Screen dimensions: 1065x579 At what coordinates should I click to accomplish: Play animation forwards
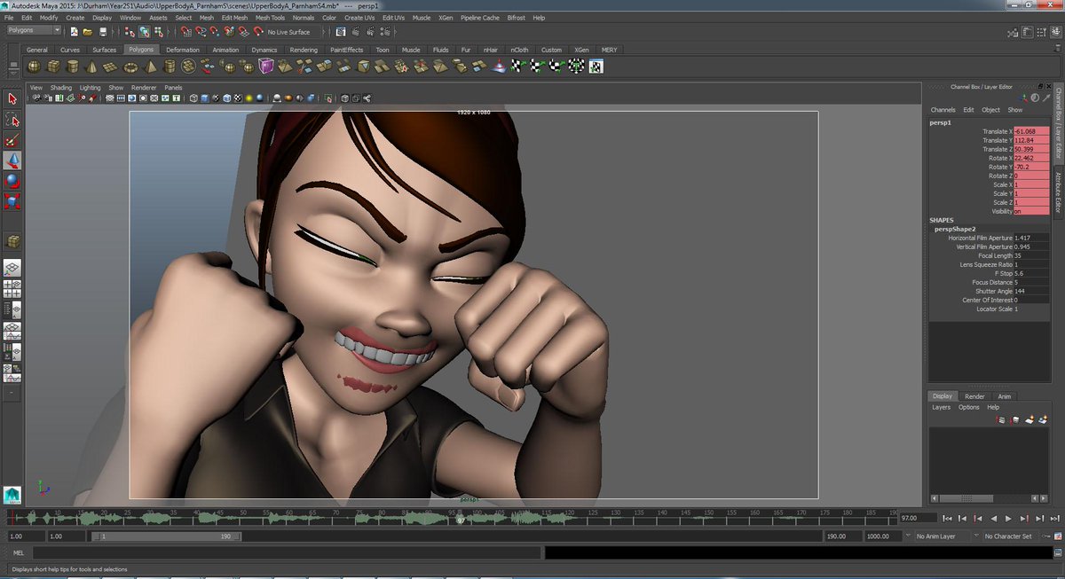point(1008,518)
